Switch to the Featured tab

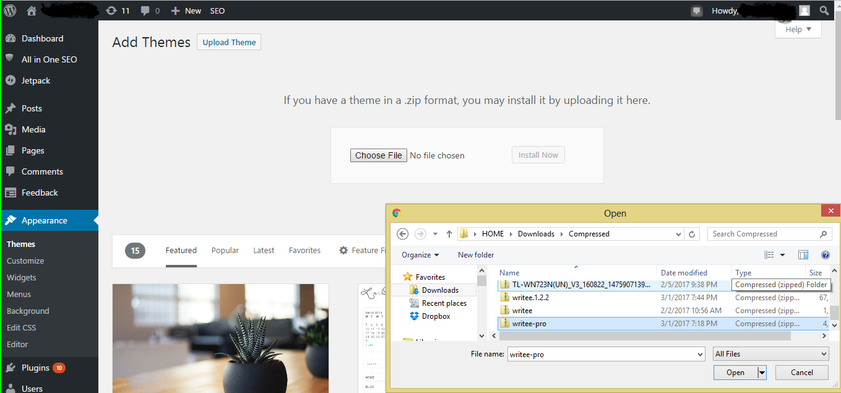click(x=181, y=251)
